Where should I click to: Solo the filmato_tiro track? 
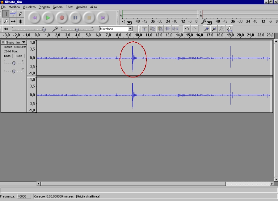tap(19, 56)
